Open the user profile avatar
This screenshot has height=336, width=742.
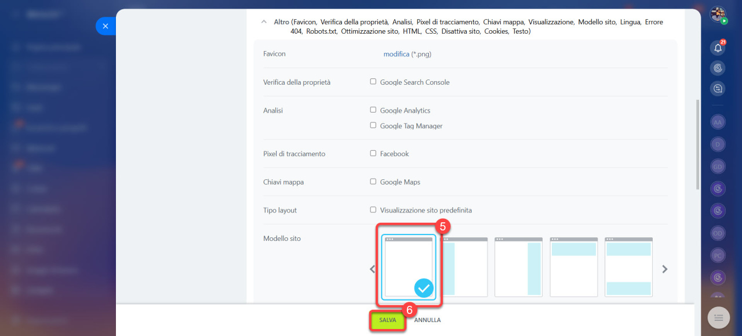718,14
